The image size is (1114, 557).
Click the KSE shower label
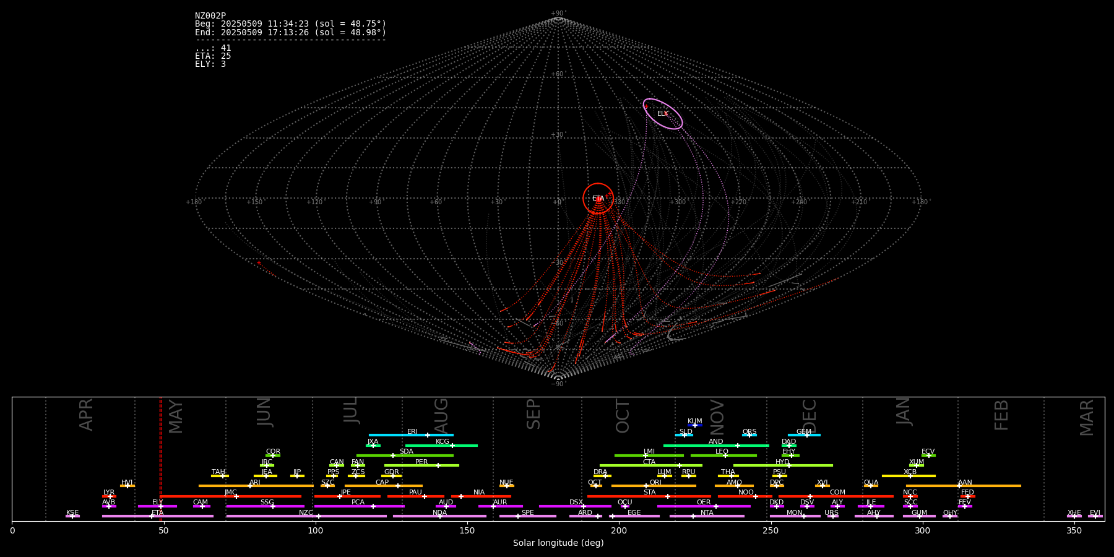(x=72, y=513)
